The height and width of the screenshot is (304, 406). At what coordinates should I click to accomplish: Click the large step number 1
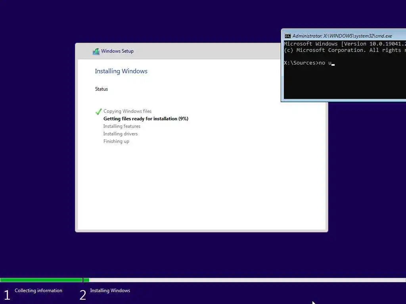coord(7,295)
